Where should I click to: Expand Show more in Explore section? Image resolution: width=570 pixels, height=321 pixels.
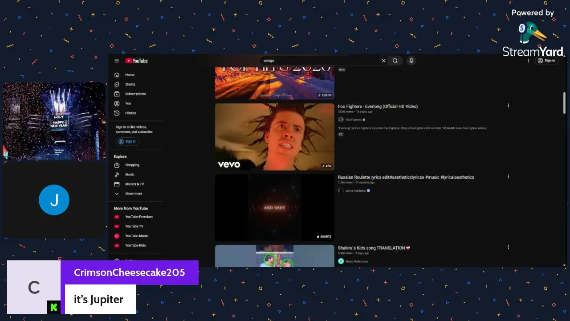128,194
